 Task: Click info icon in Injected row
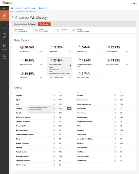[54, 100]
